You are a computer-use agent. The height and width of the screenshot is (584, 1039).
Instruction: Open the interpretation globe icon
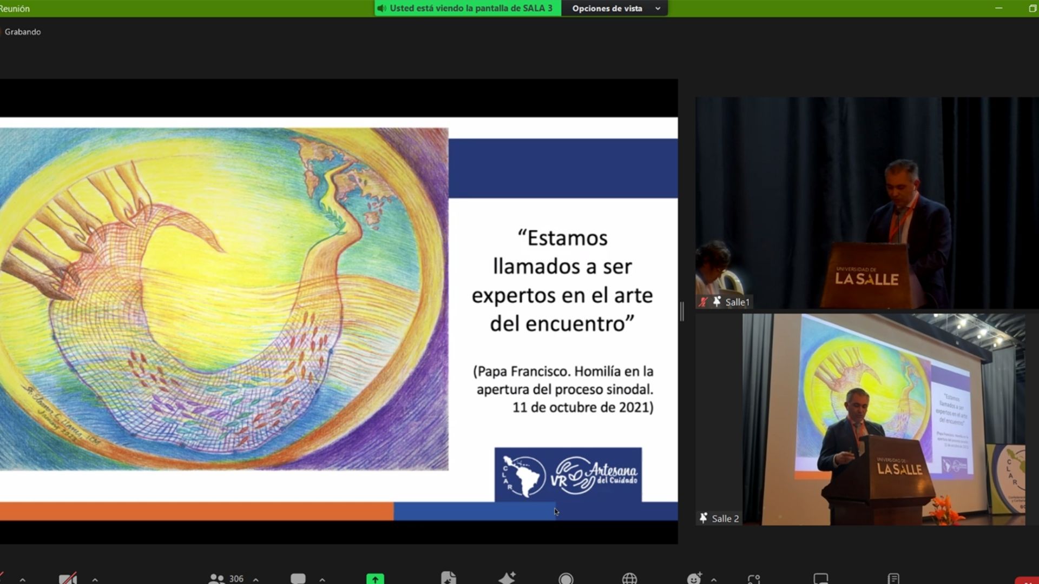pyautogui.click(x=629, y=579)
